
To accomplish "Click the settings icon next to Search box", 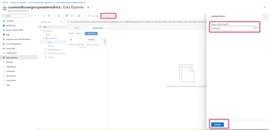I will click(32, 16).
